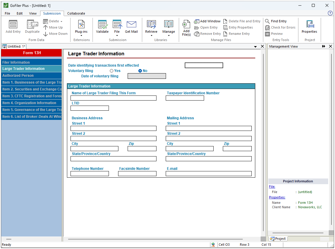This screenshot has height=249, width=335.
Task: Open project Properties
Action: [x=309, y=27]
